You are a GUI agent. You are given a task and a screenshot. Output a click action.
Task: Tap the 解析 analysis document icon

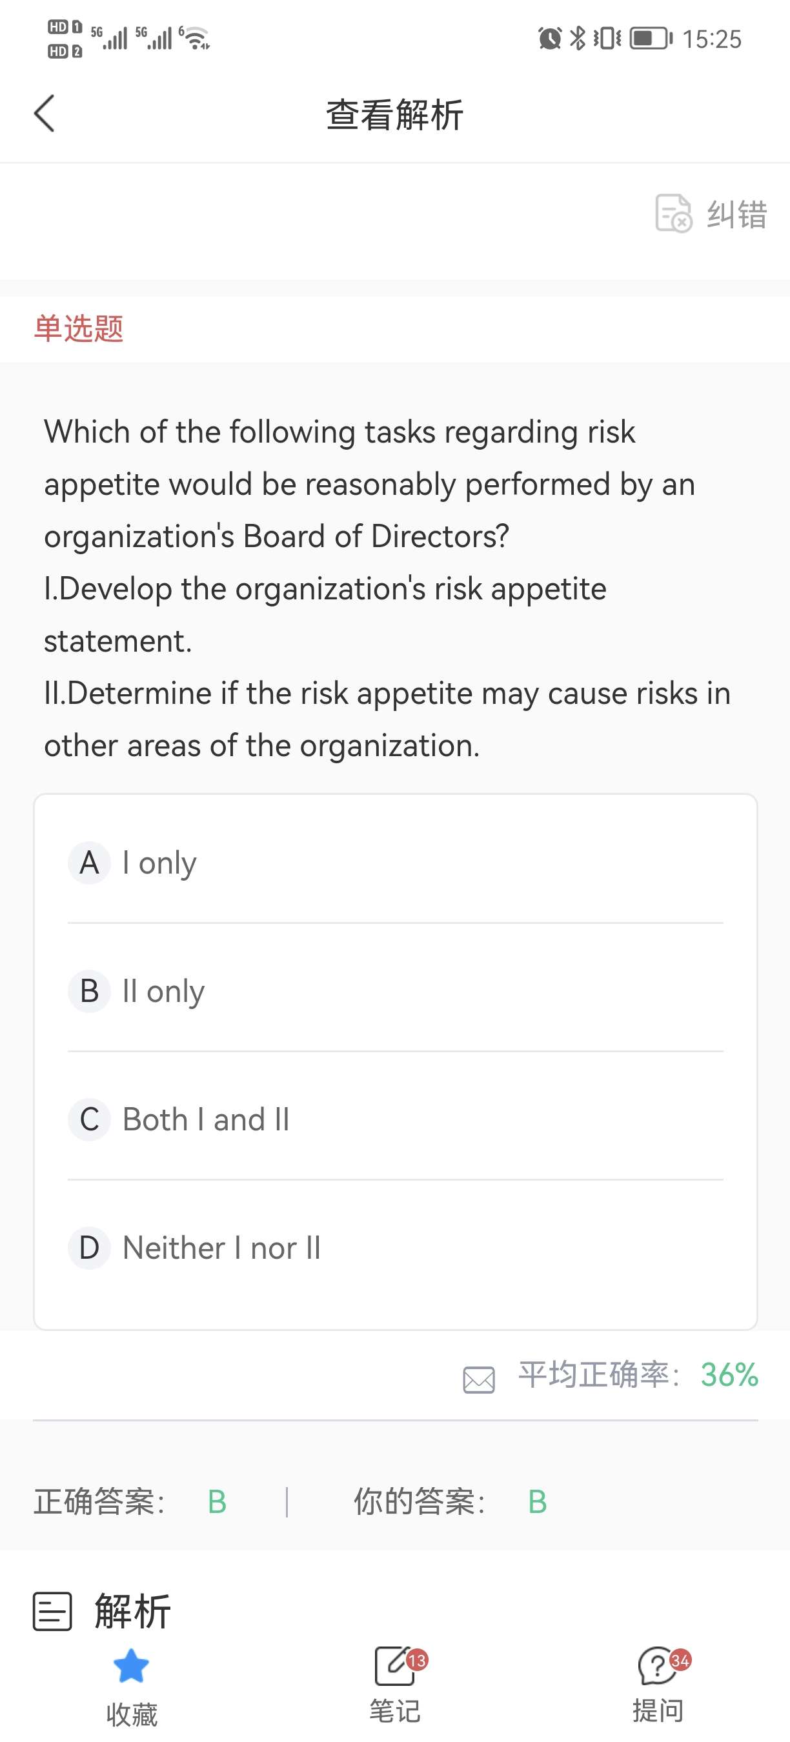point(52,1612)
